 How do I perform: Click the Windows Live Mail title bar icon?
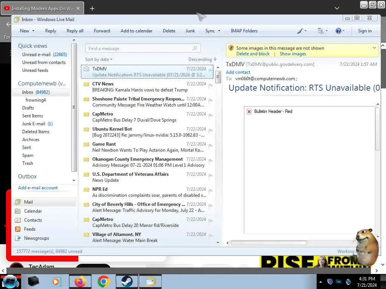[x=17, y=20]
